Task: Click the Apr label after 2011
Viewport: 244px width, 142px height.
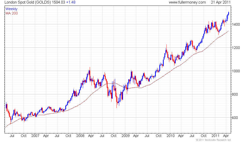Action: tap(226, 136)
